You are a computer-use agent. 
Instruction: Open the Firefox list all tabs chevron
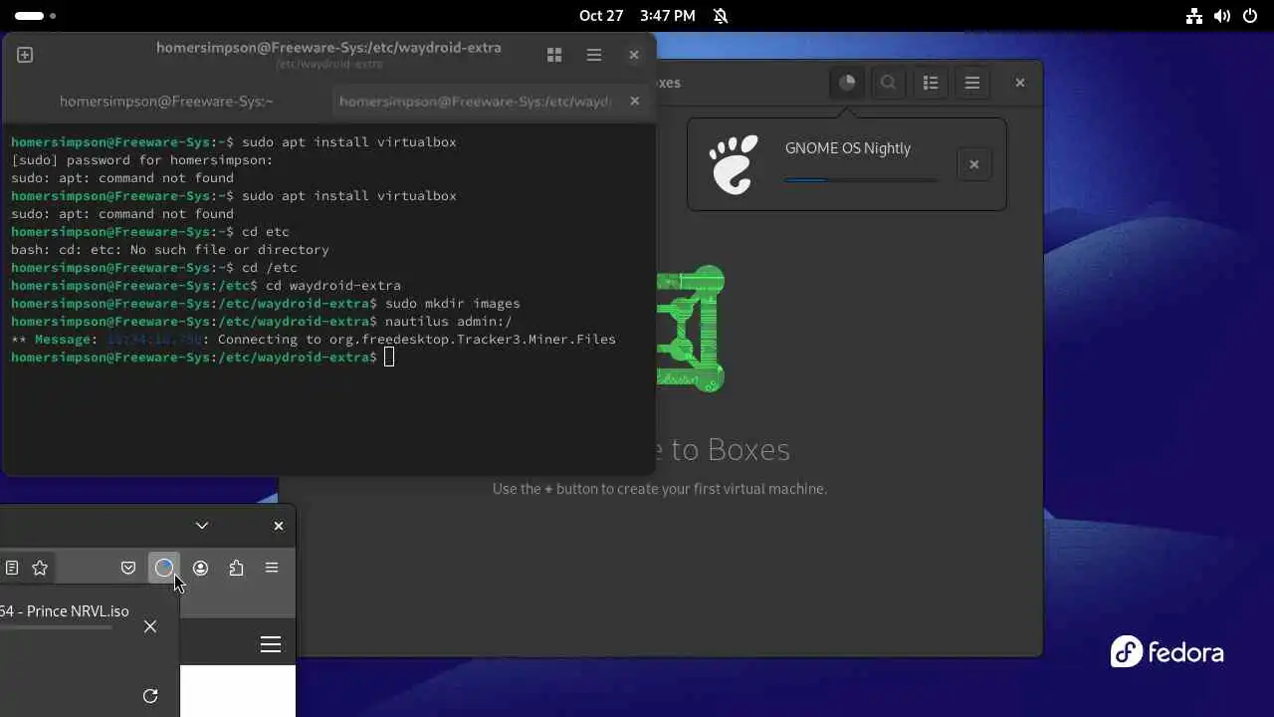[x=202, y=526]
